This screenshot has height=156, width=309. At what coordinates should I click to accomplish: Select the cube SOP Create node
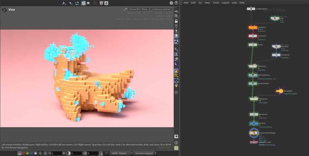[x=275, y=18]
